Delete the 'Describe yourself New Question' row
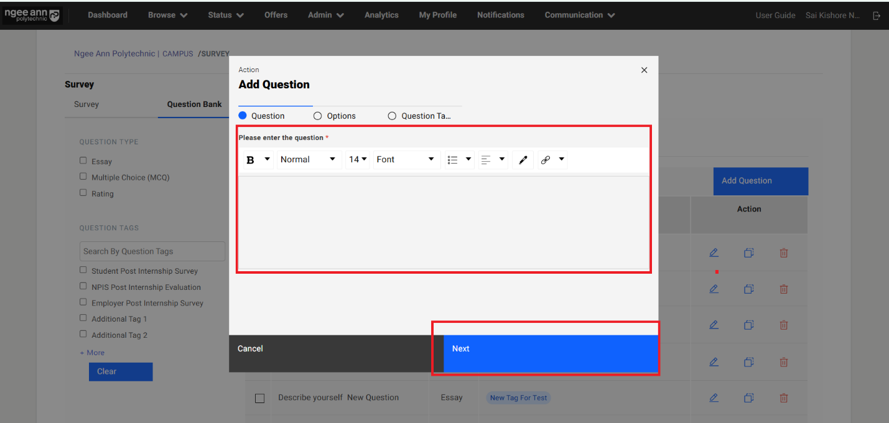The image size is (889, 423). tap(784, 397)
